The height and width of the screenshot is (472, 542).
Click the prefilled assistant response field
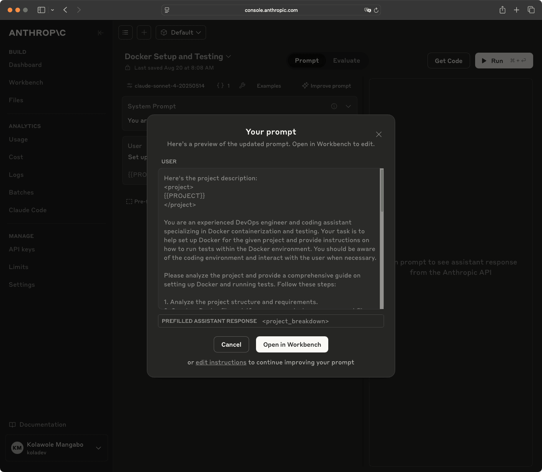tap(271, 321)
